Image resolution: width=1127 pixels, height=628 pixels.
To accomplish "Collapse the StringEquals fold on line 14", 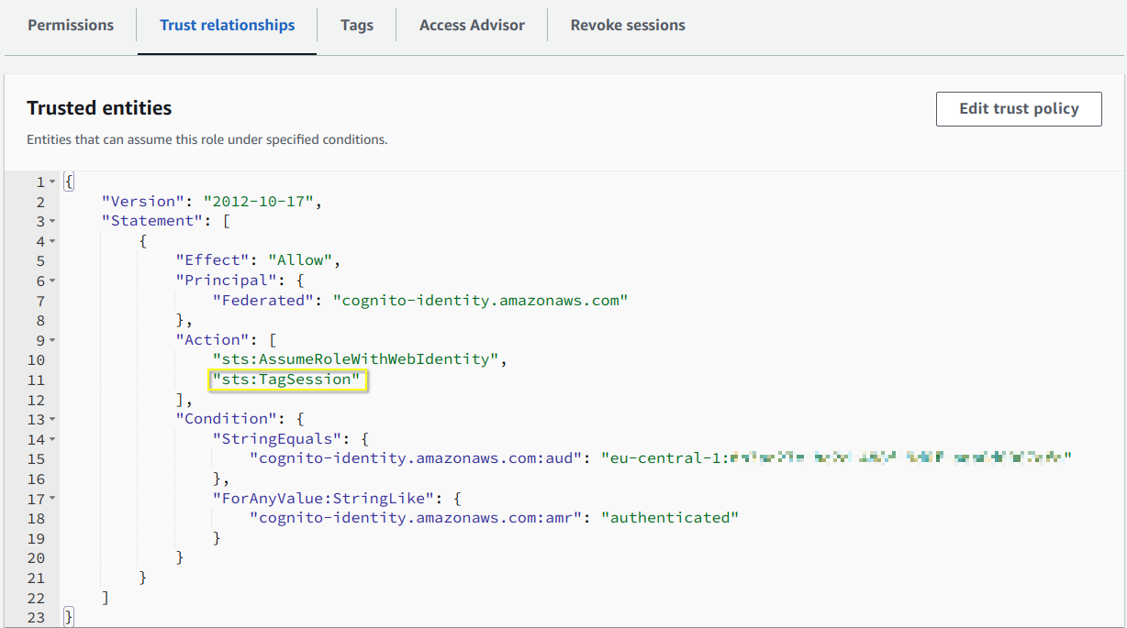I will 52,439.
